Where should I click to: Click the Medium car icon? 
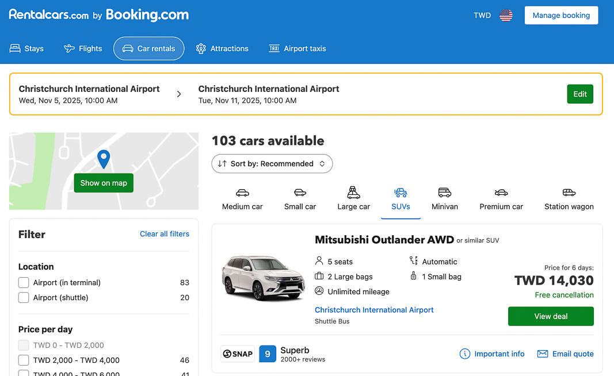[x=242, y=193]
